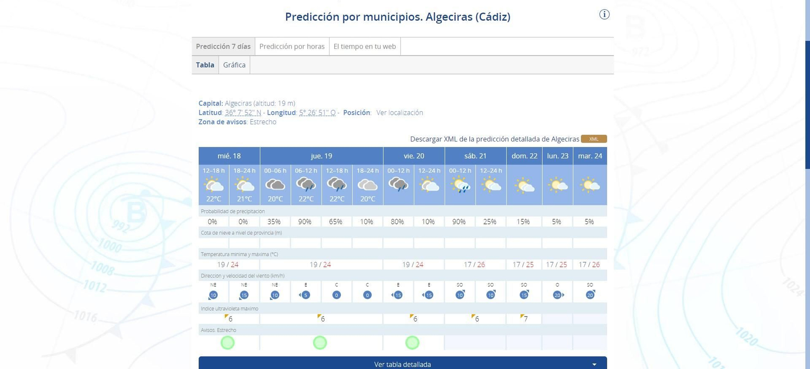The width and height of the screenshot is (810, 369).
Task: Expand Ver tabla detallada bar
Action: point(402,363)
